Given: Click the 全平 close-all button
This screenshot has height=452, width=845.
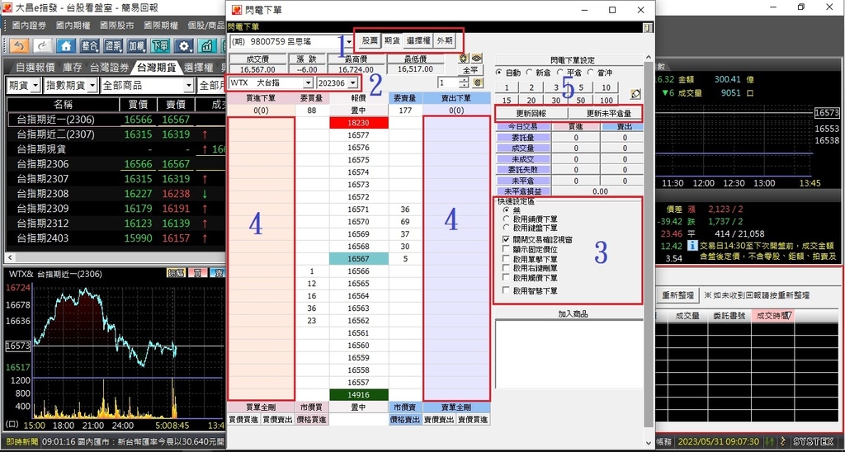Looking at the screenshot, I should tap(470, 70).
